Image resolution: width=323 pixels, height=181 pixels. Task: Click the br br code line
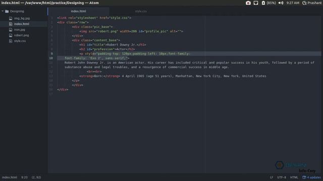click(x=94, y=71)
